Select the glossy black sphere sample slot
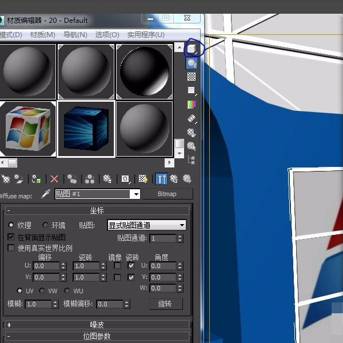343x343 pixels. (x=145, y=71)
